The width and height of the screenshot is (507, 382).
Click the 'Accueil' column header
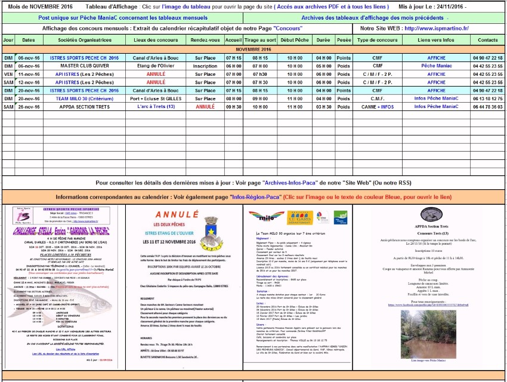pyautogui.click(x=233, y=40)
